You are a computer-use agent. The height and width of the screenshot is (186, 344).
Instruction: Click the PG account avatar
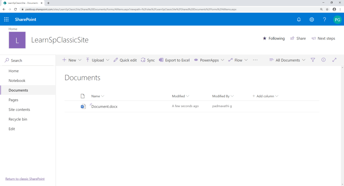coord(337,19)
